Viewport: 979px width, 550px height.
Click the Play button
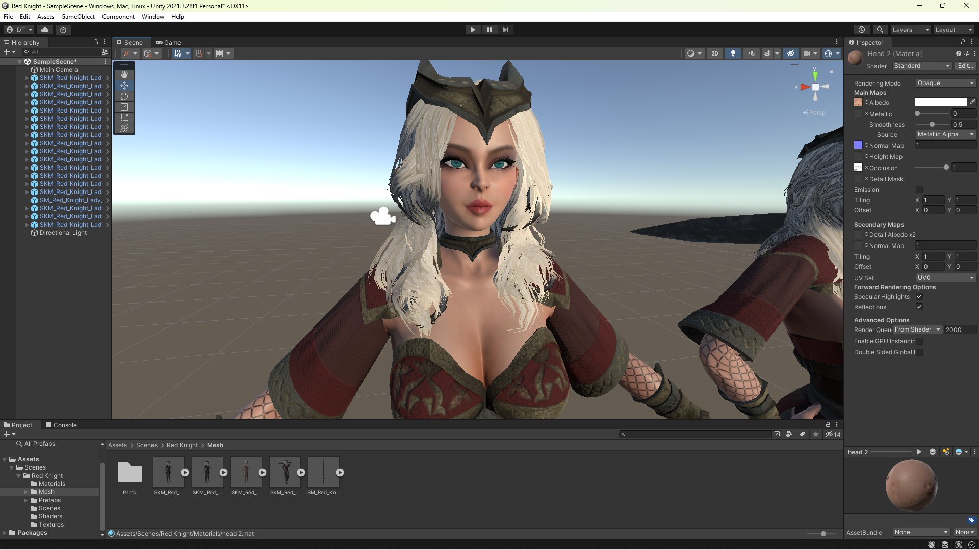473,30
